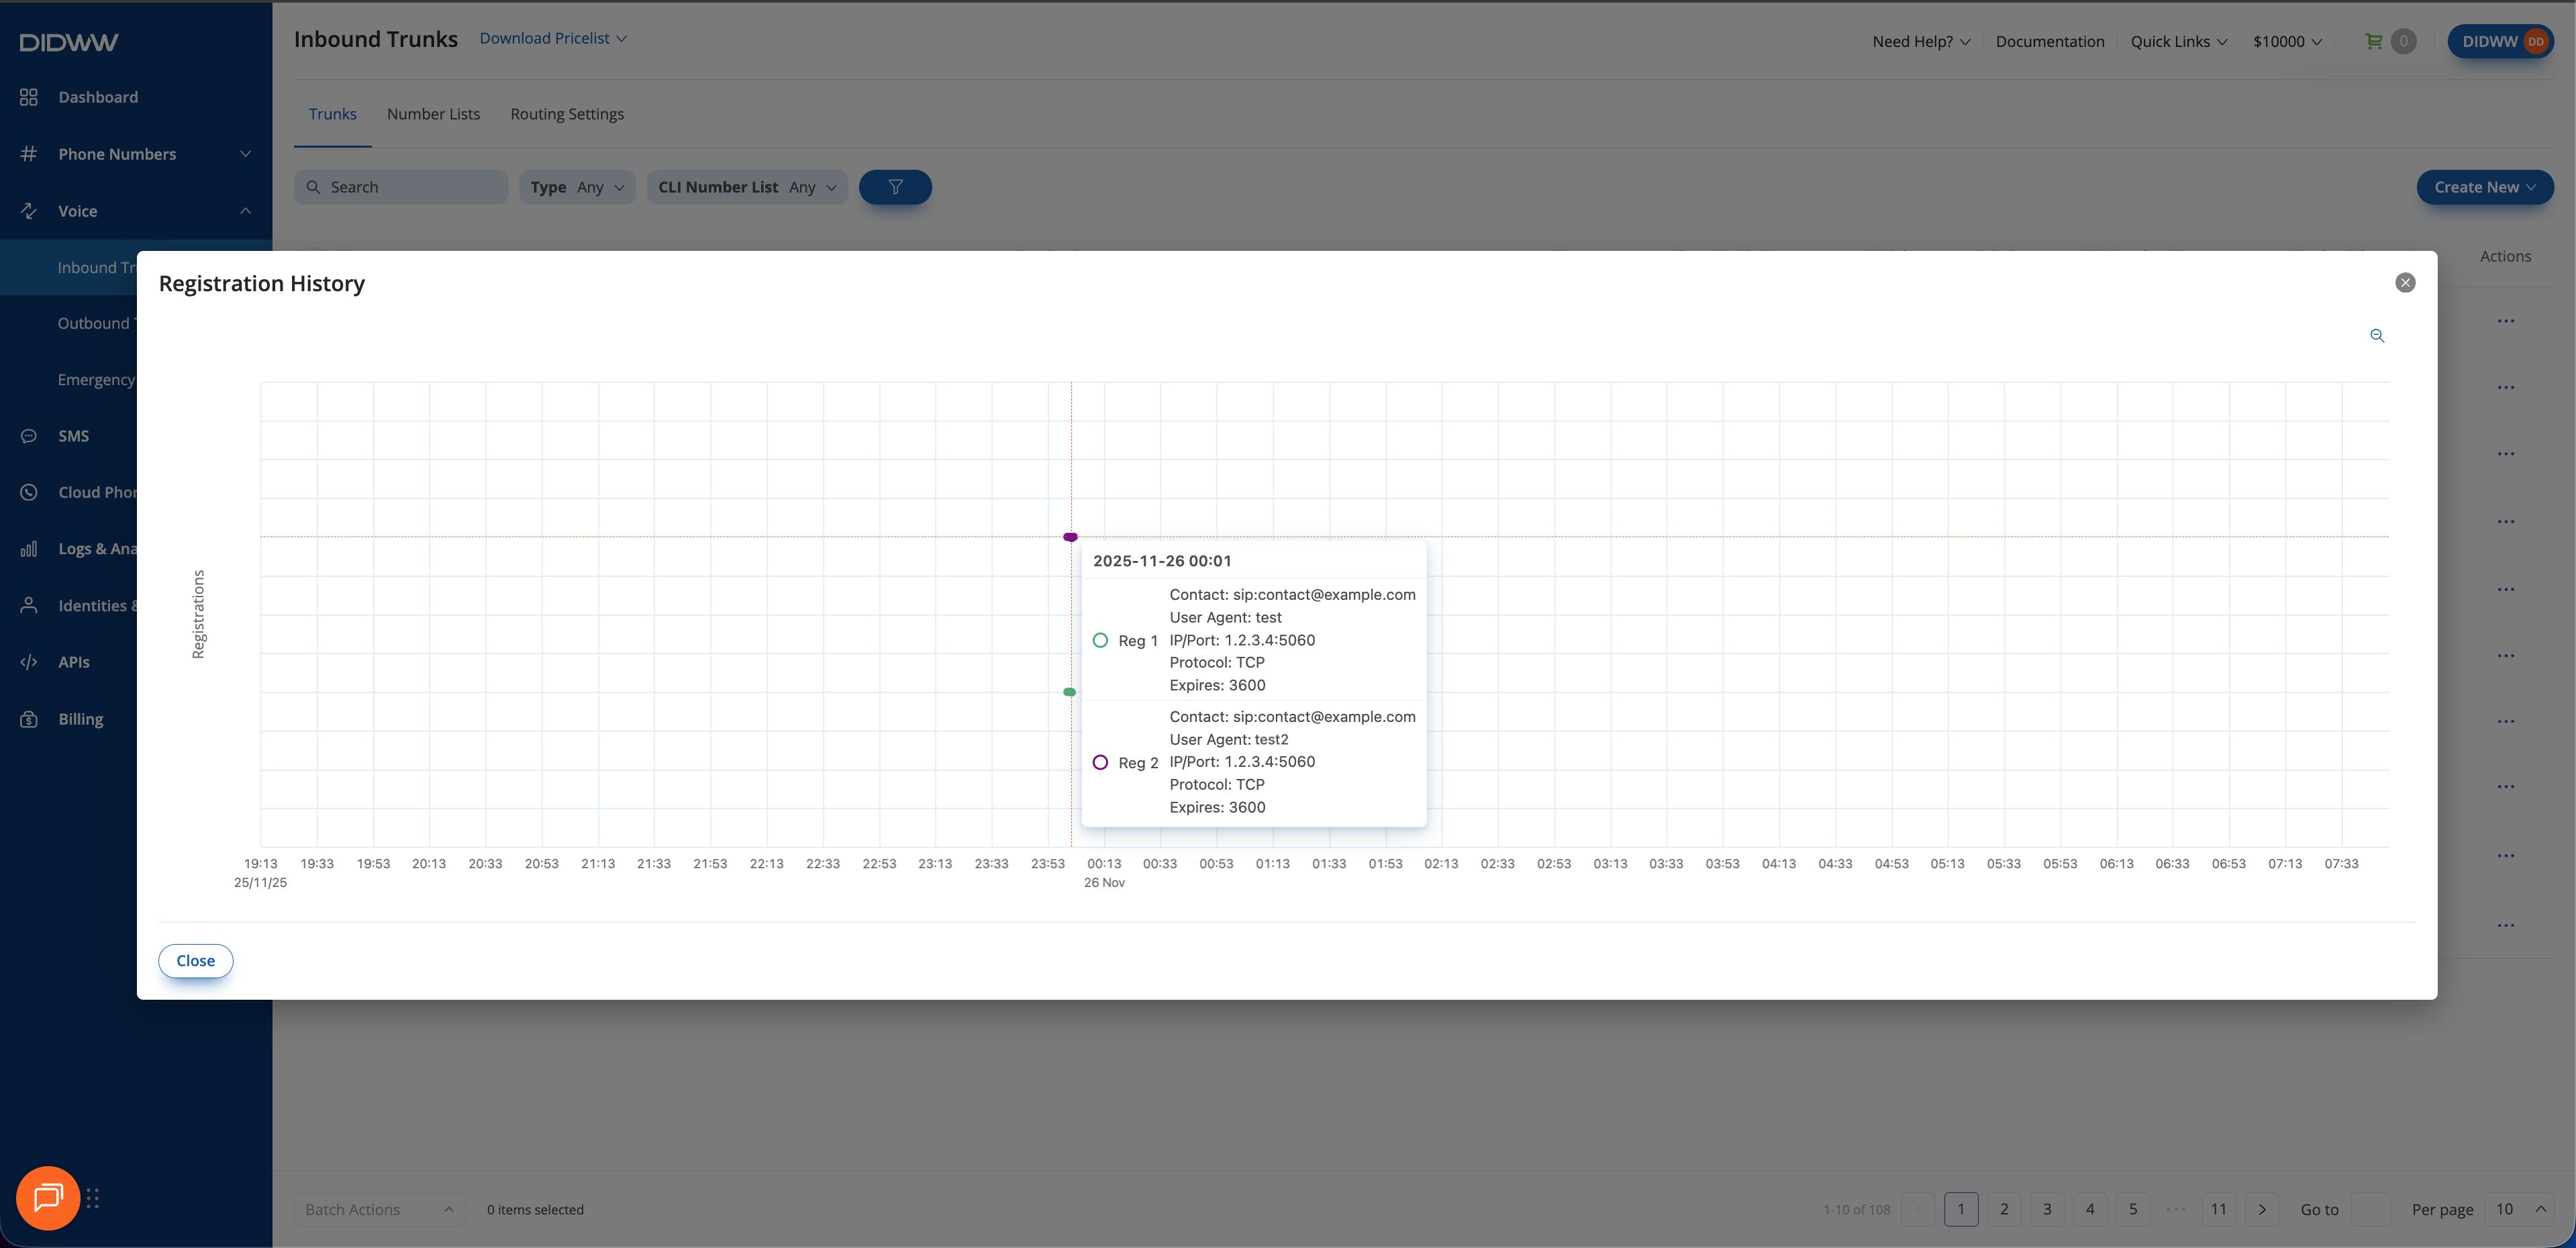This screenshot has height=1248, width=2576.
Task: Open the CLI Number List dropdown
Action: 747,187
